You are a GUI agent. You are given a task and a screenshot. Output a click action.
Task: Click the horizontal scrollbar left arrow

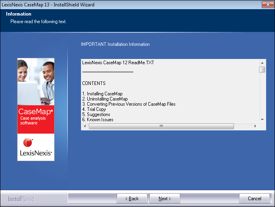coord(84,126)
